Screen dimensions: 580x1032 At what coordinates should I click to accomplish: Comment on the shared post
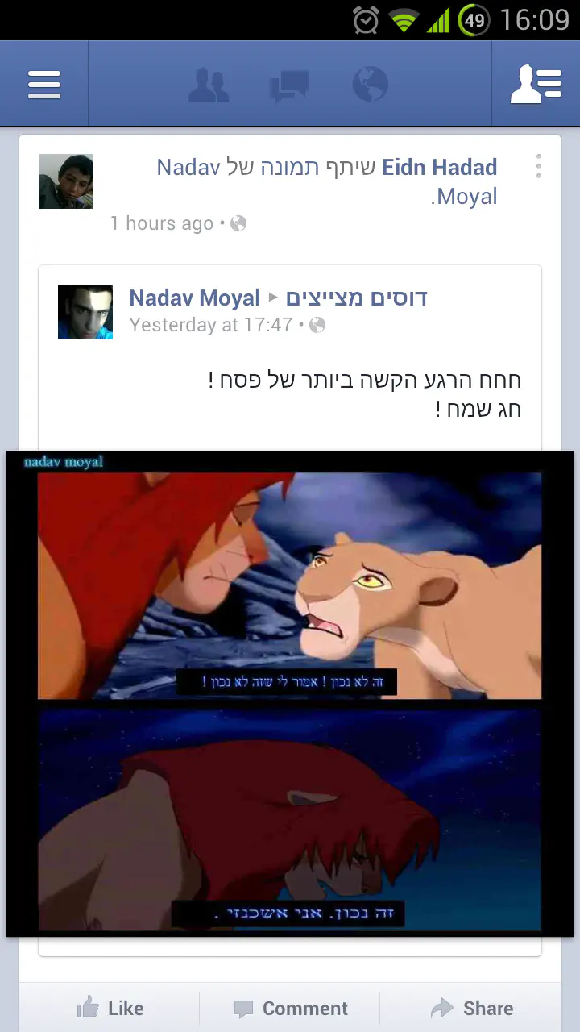click(x=291, y=1009)
